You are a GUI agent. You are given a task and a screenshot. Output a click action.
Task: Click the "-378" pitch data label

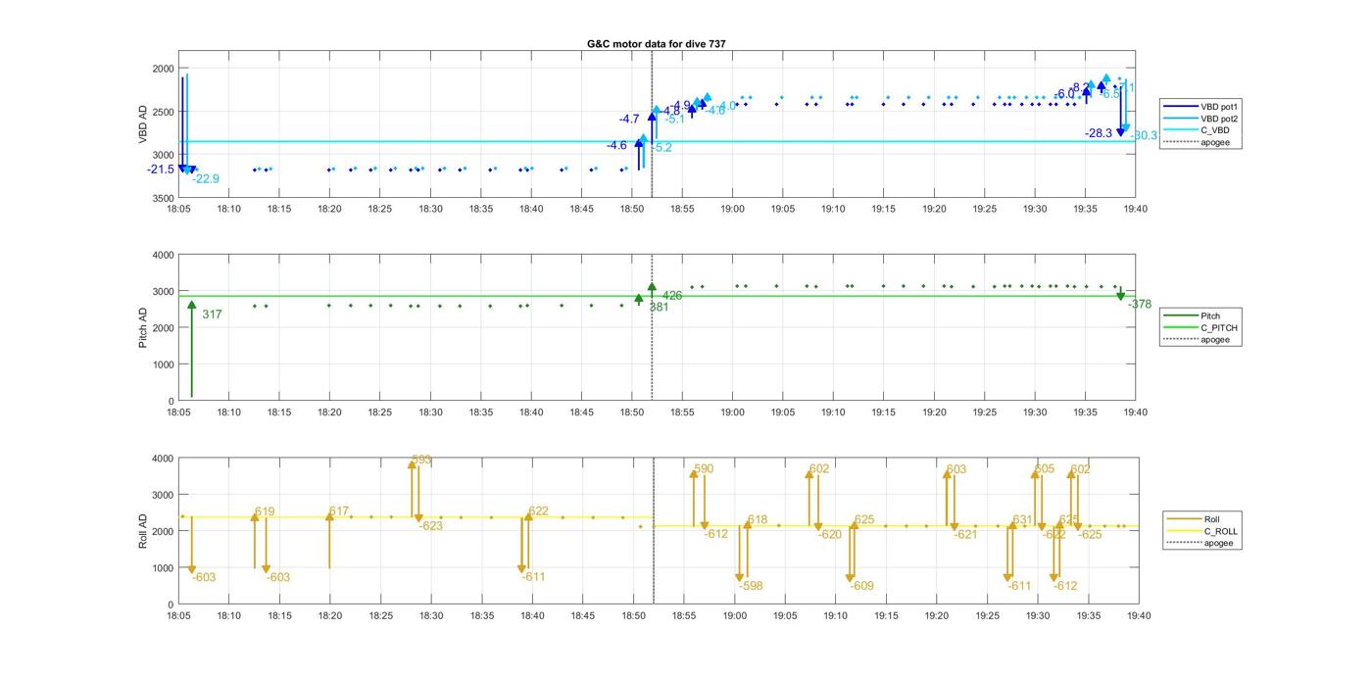point(1140,305)
